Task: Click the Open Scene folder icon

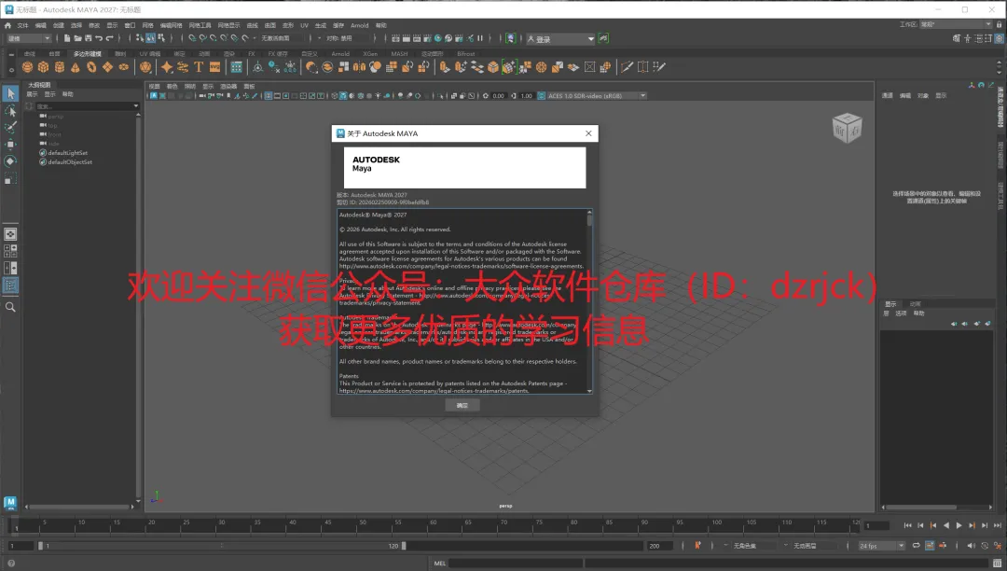Action: click(x=77, y=38)
